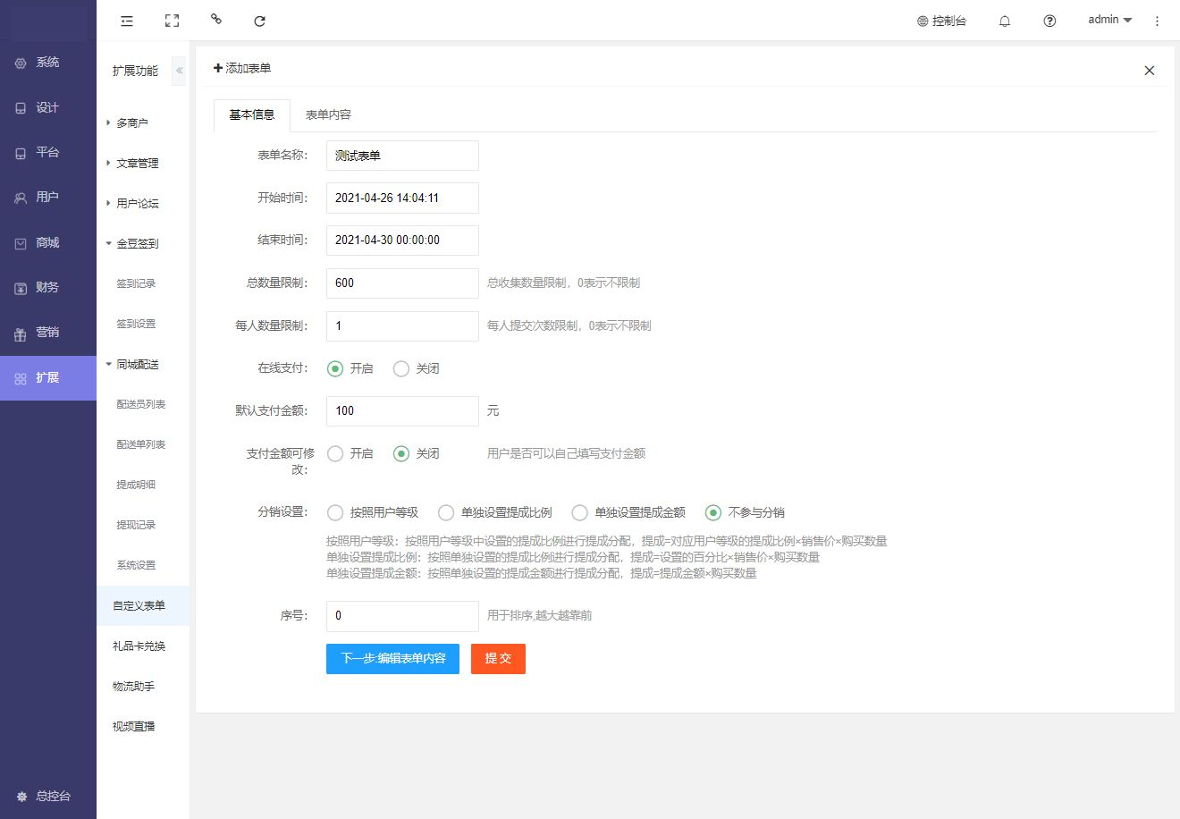Click the sidebar collapse menu icon
Screen dimensions: 1180x819
point(127,21)
